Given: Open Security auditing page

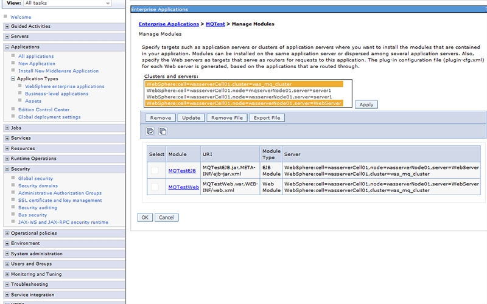Looking at the screenshot, I should (x=38, y=207).
